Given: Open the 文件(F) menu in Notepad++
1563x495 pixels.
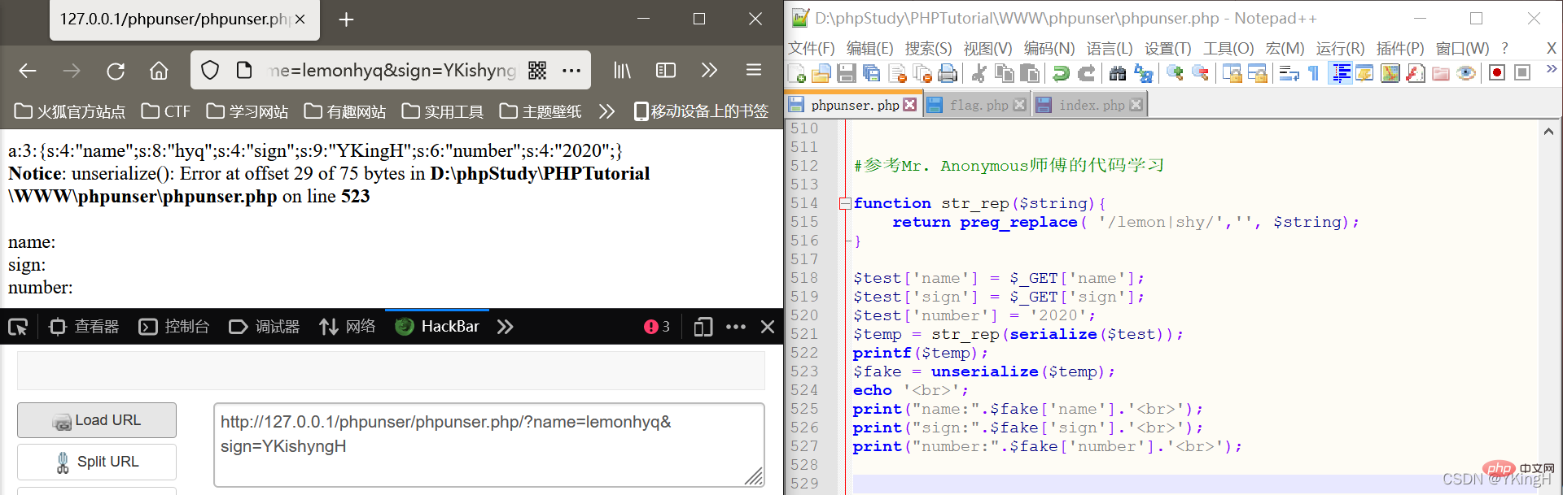Looking at the screenshot, I should [x=812, y=49].
